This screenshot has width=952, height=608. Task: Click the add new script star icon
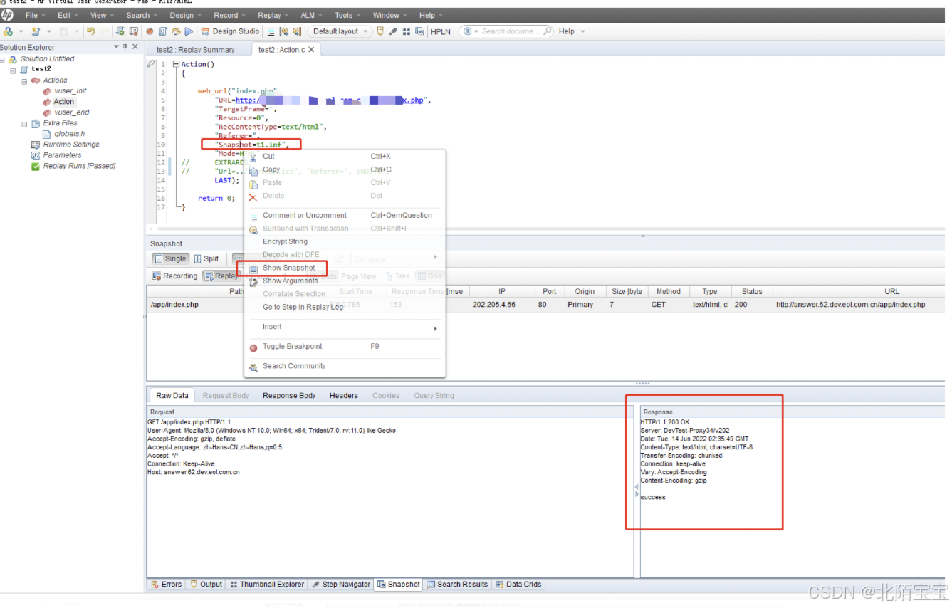click(35, 31)
